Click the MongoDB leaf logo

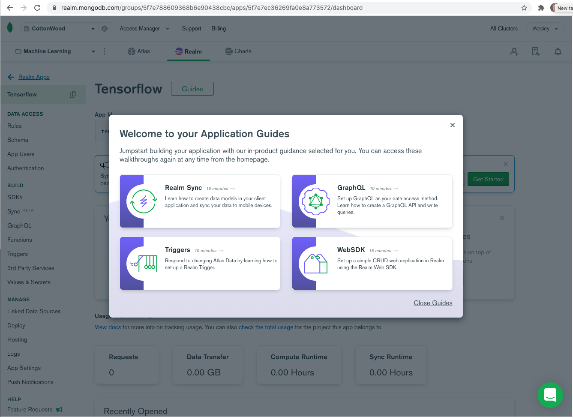(x=10, y=28)
